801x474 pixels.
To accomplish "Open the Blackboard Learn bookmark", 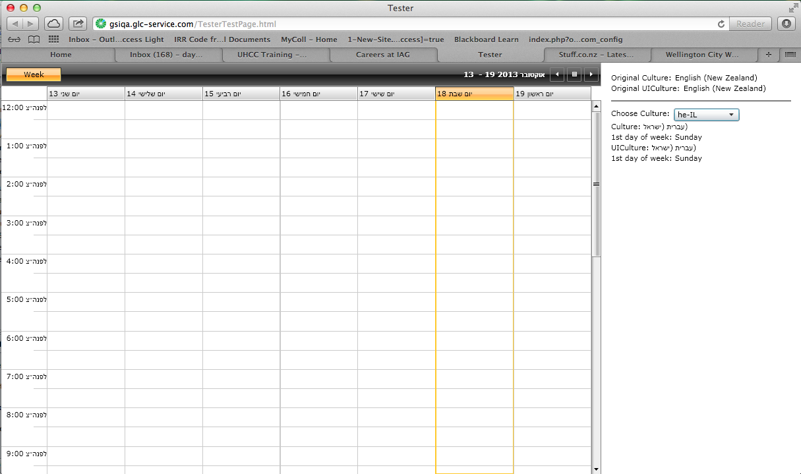I will click(x=486, y=40).
